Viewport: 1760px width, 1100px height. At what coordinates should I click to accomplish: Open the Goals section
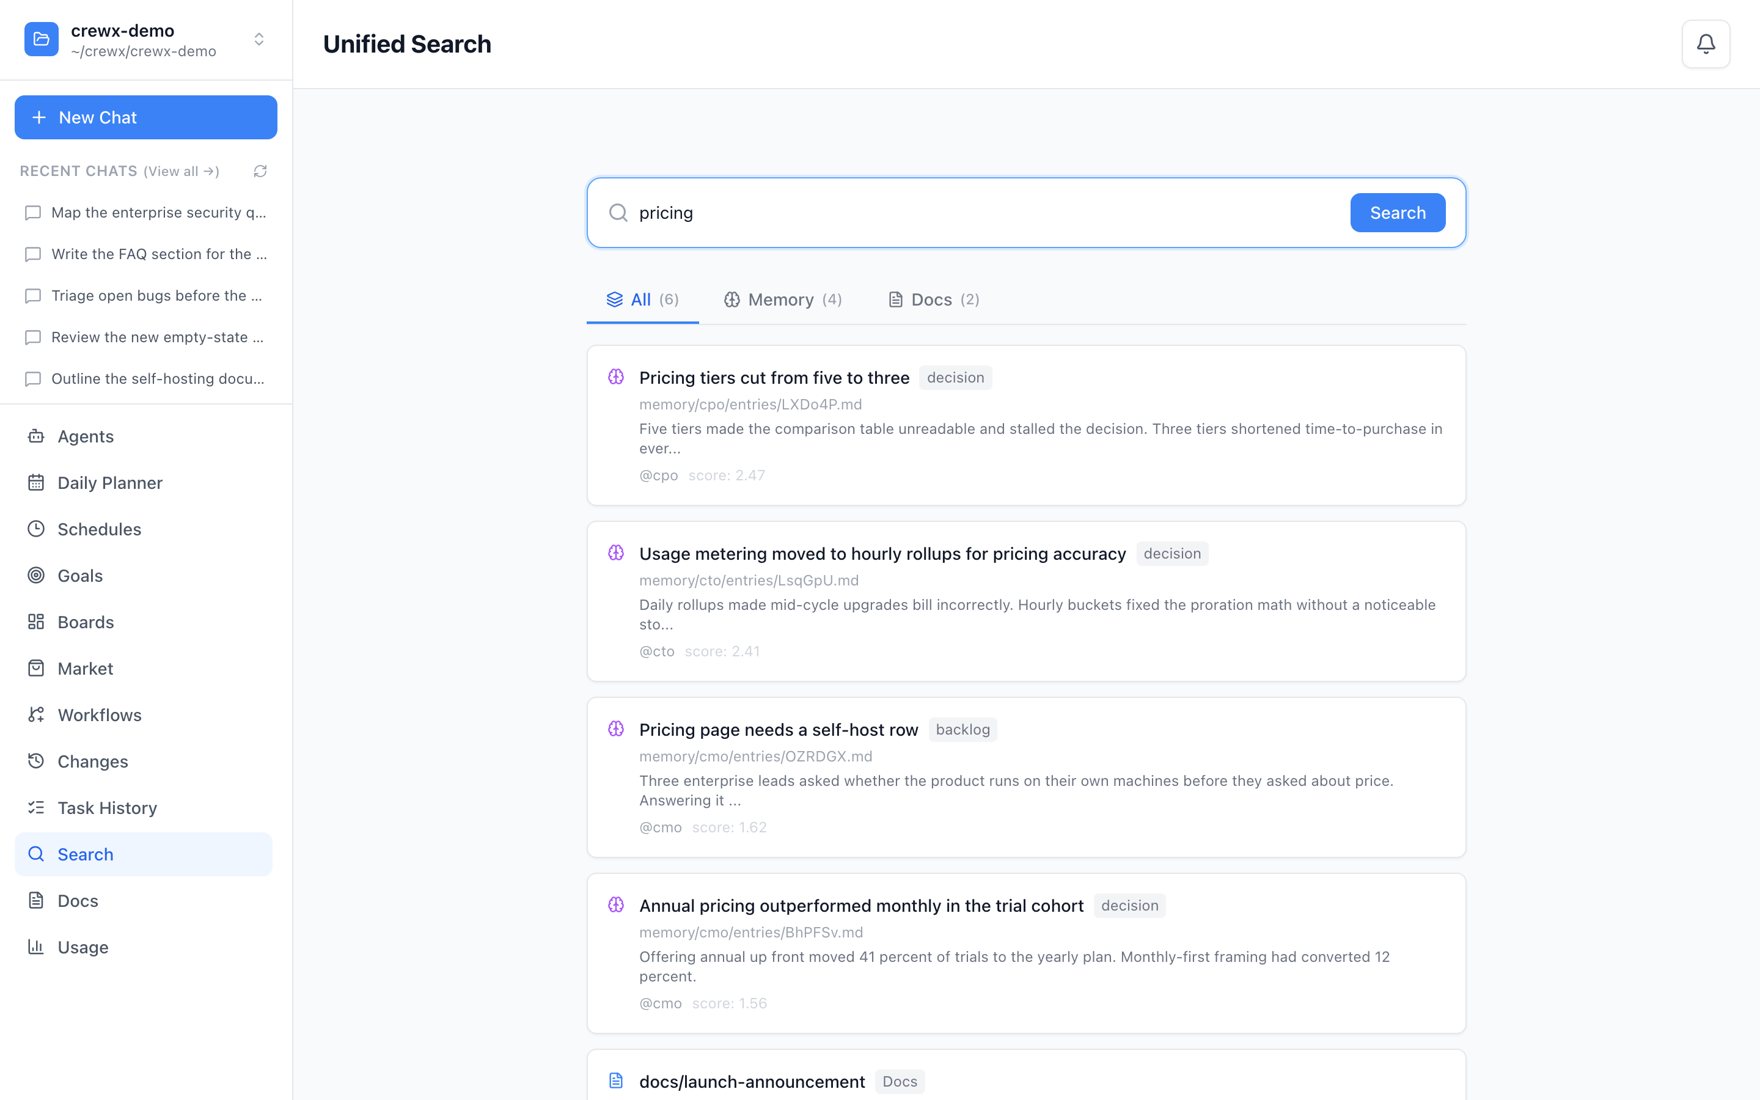(143, 576)
